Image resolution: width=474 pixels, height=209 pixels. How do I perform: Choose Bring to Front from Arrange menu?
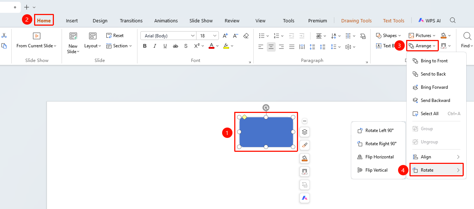[436, 61]
